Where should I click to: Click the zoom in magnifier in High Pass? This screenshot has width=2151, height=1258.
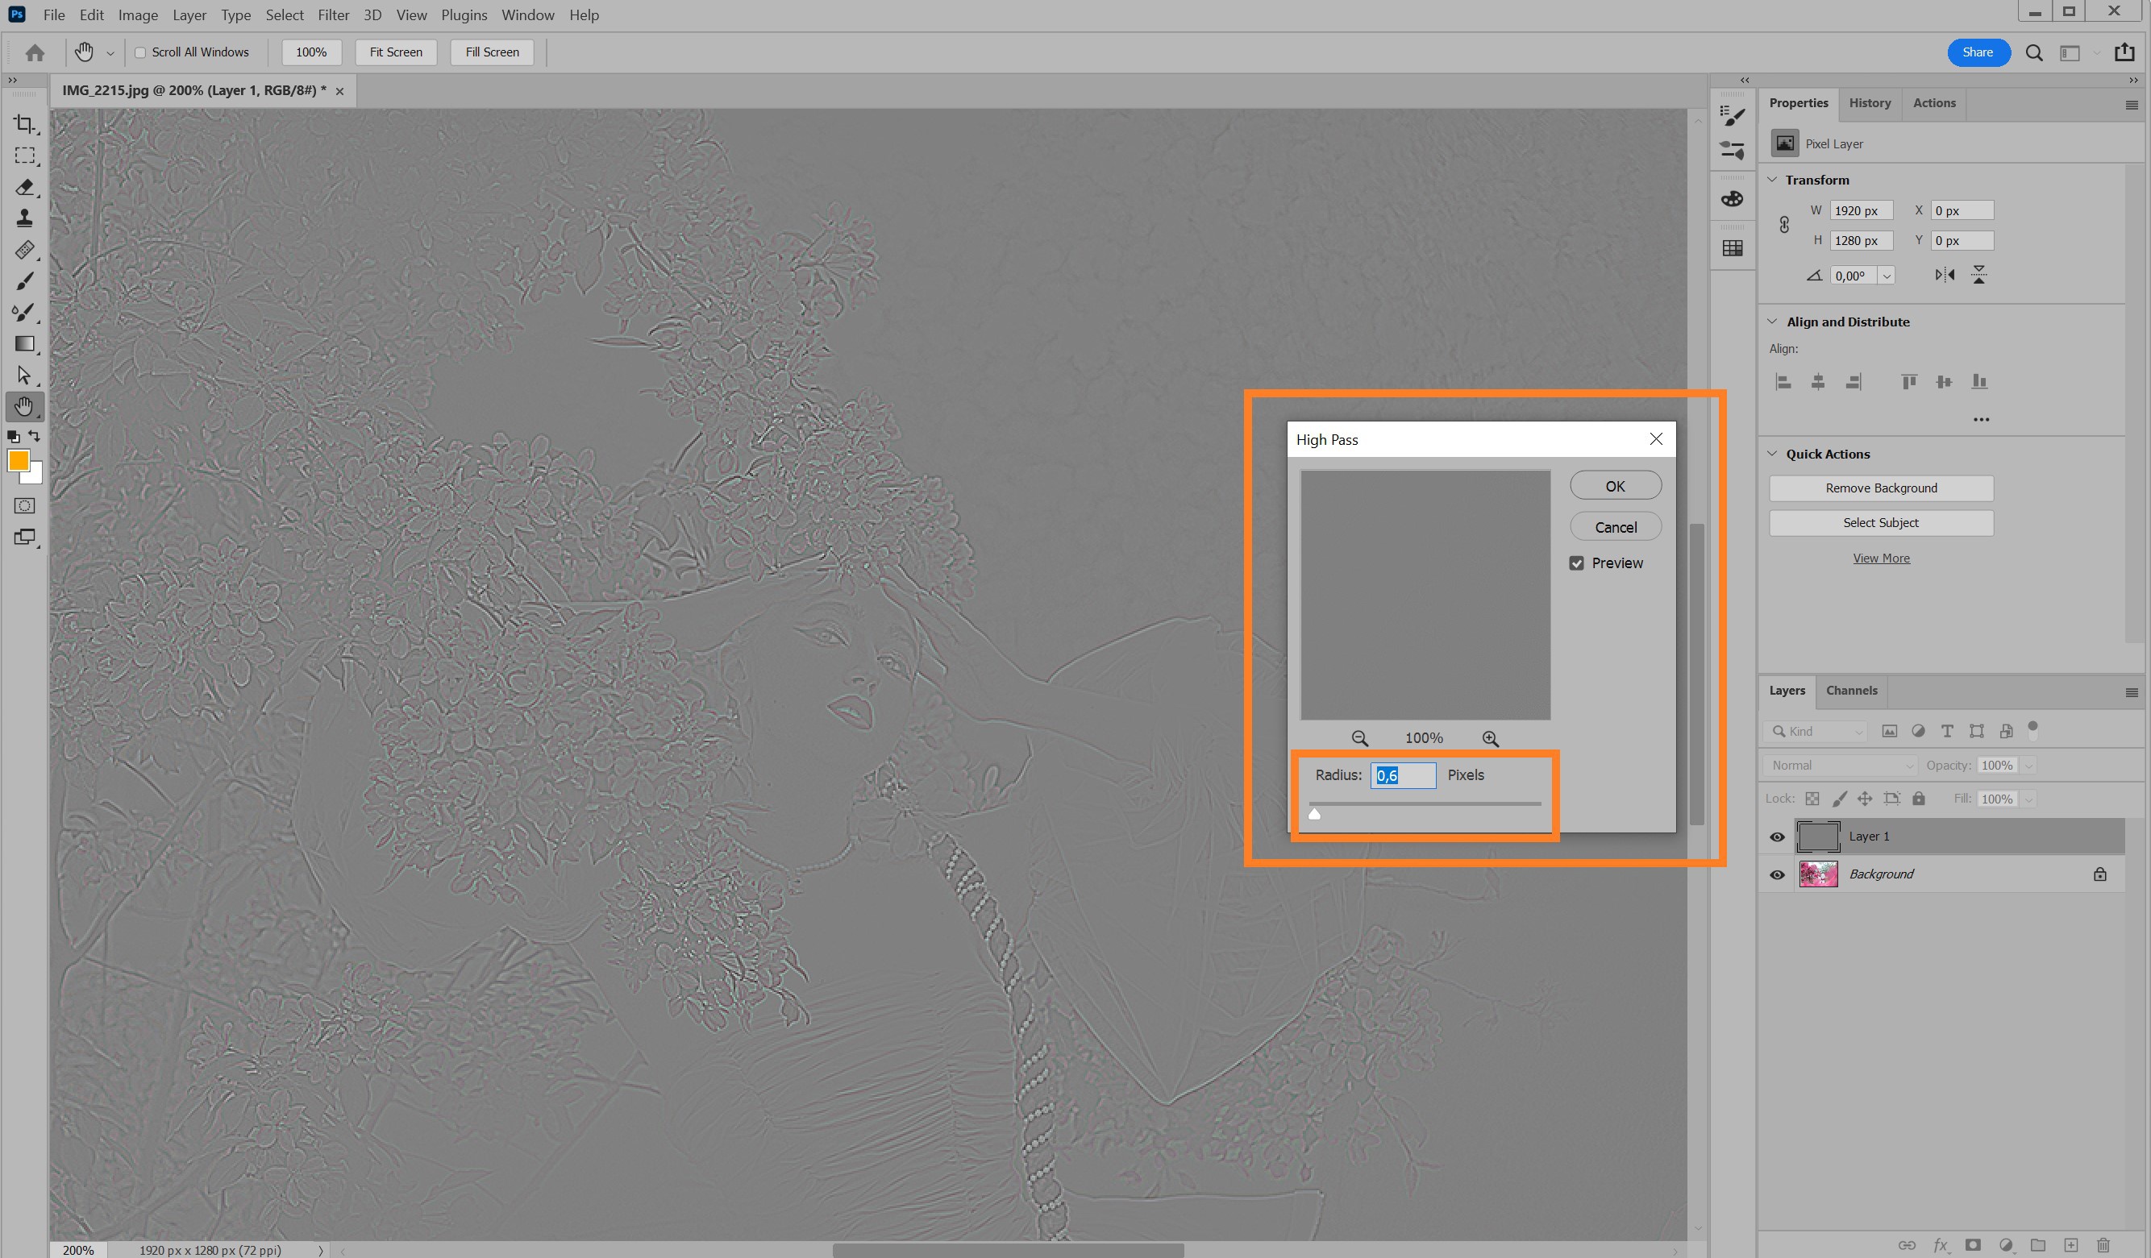tap(1491, 738)
